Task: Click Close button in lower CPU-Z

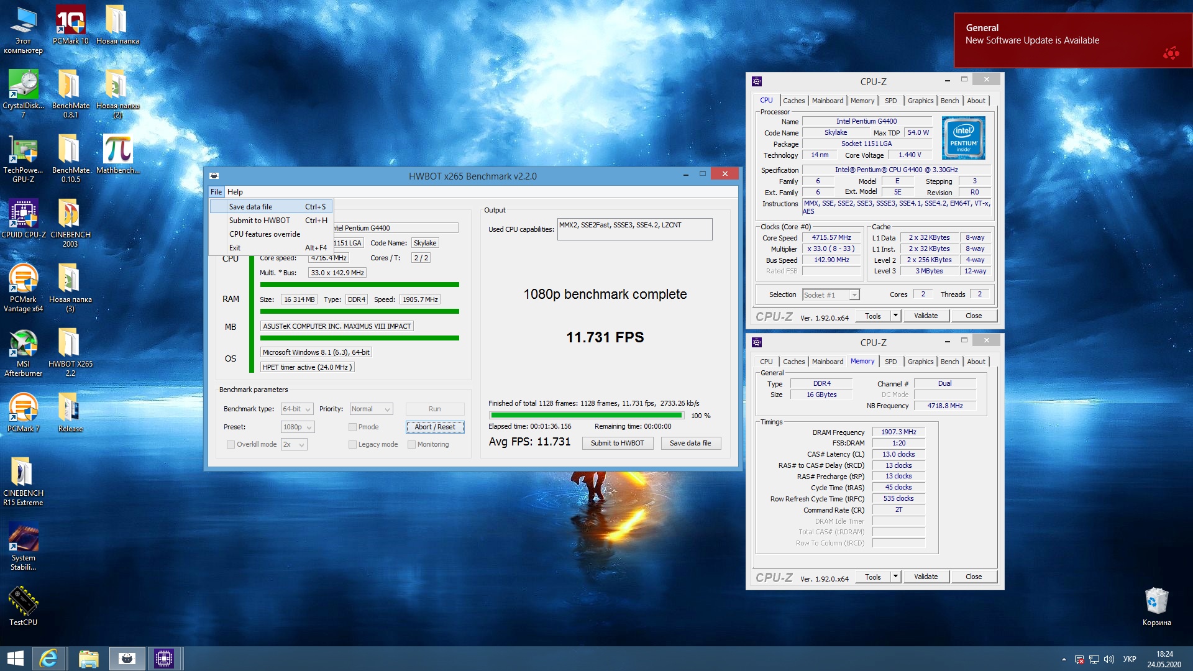Action: tap(974, 577)
